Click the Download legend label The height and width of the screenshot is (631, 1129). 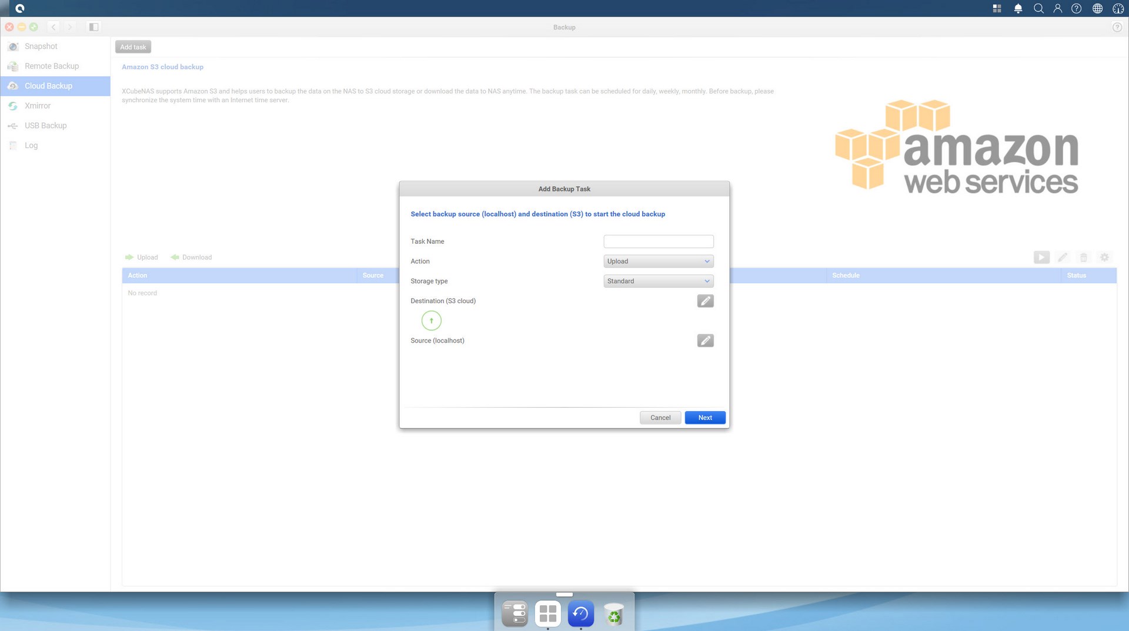point(197,257)
